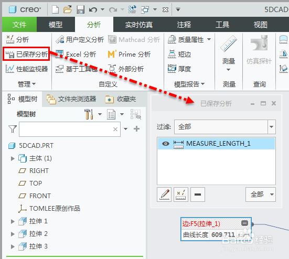The width and height of the screenshot is (289, 259).
Task: Click the Windows switch icon
Action: pos(145,9)
